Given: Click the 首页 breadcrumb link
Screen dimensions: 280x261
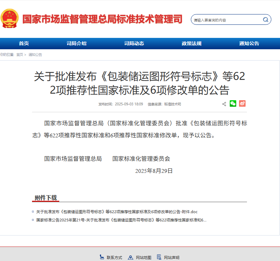Looking at the screenshot, I should [x=20, y=55].
